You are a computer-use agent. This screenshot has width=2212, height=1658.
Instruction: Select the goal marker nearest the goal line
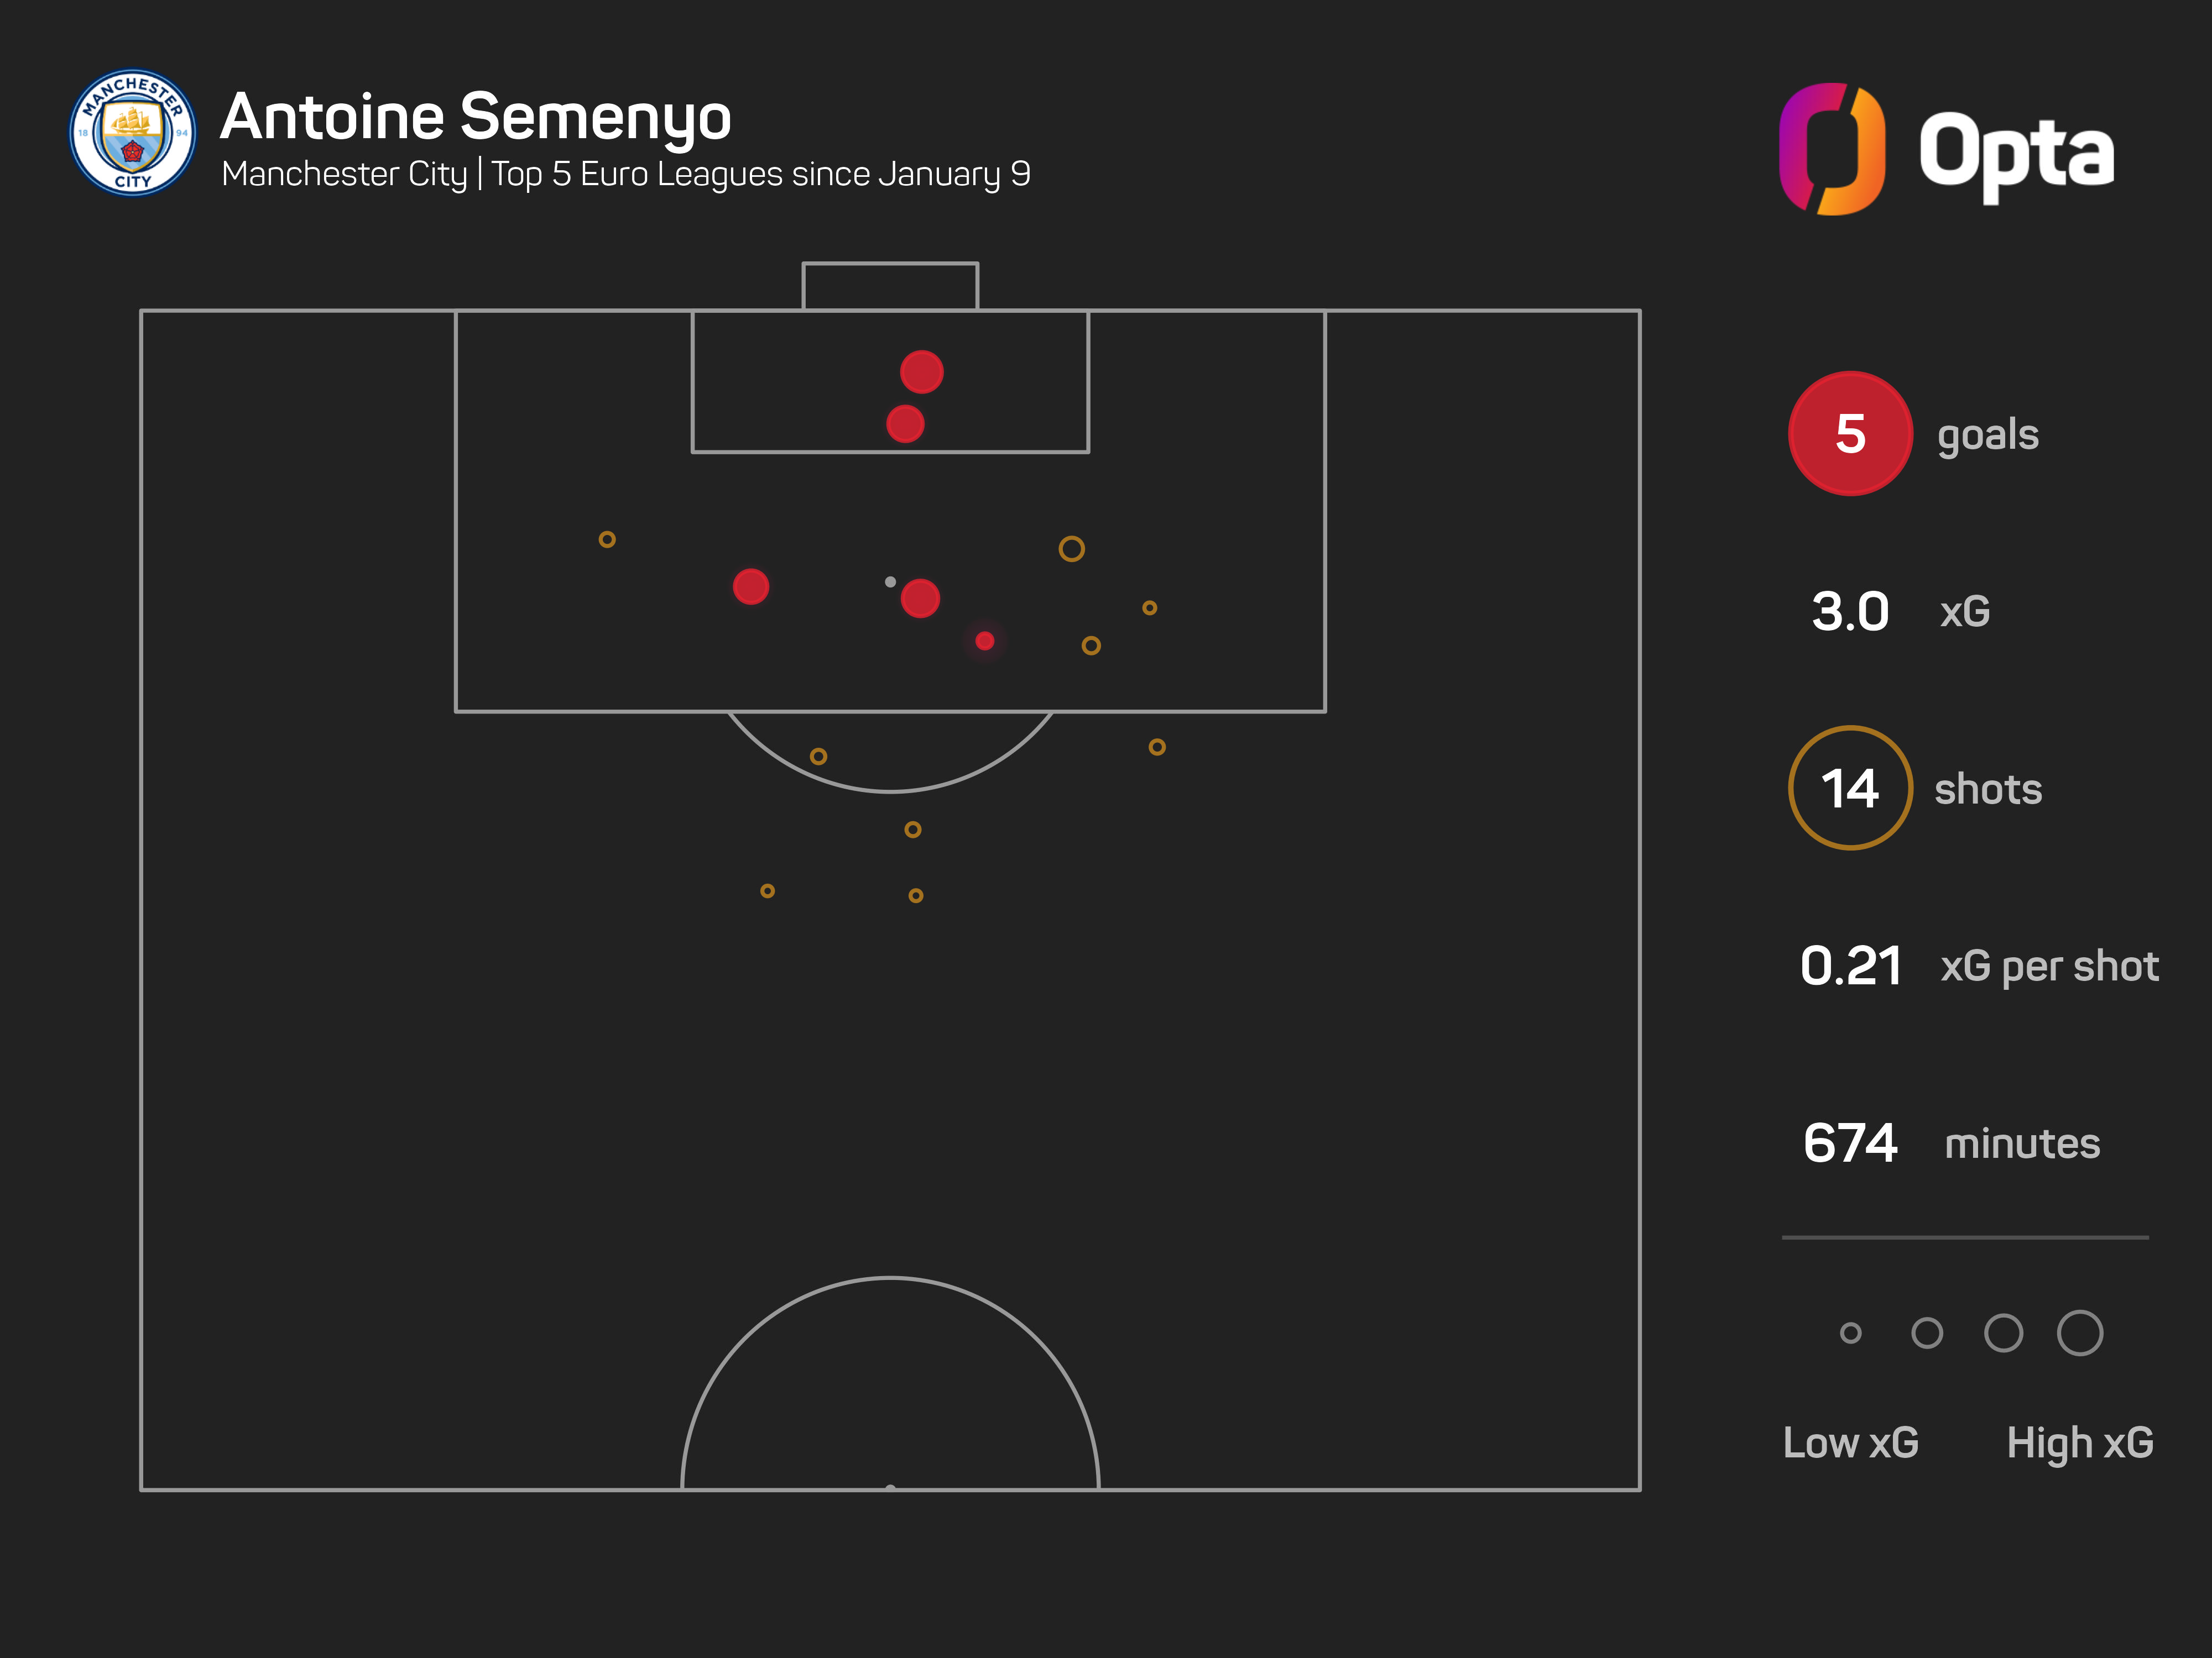click(x=921, y=372)
